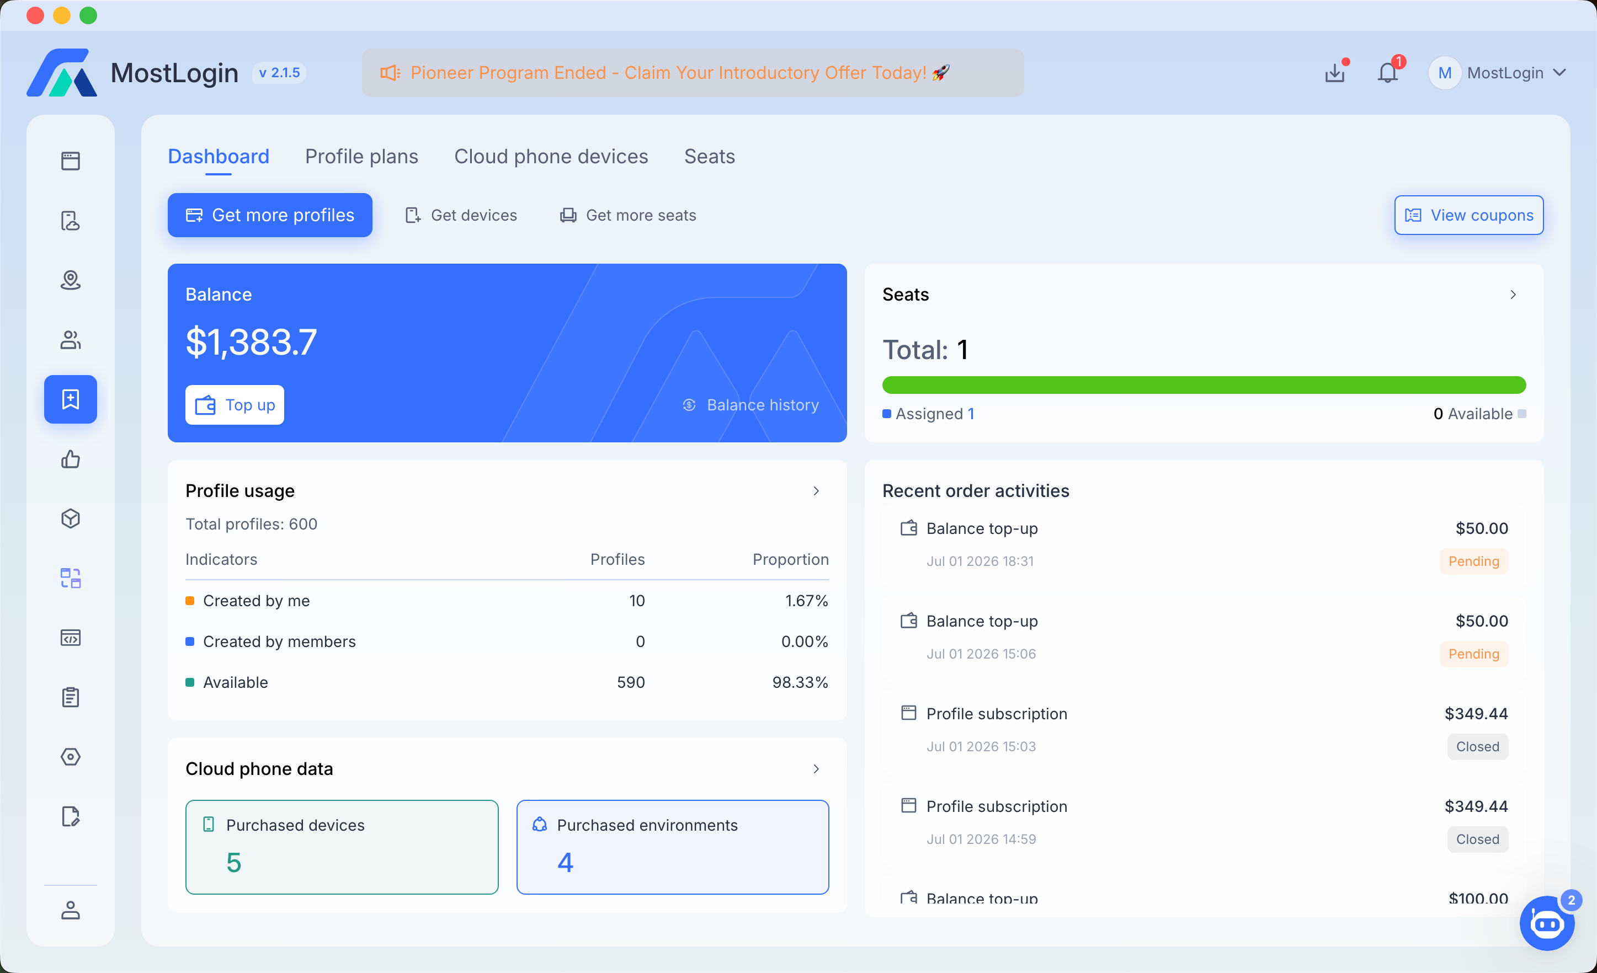1597x973 pixels.
Task: Switch to the Dashboard tab
Action: [x=219, y=156]
